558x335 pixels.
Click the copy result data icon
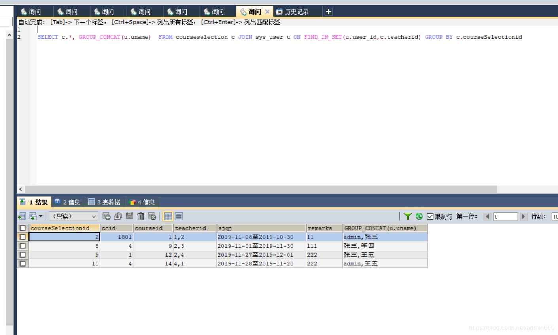click(33, 216)
